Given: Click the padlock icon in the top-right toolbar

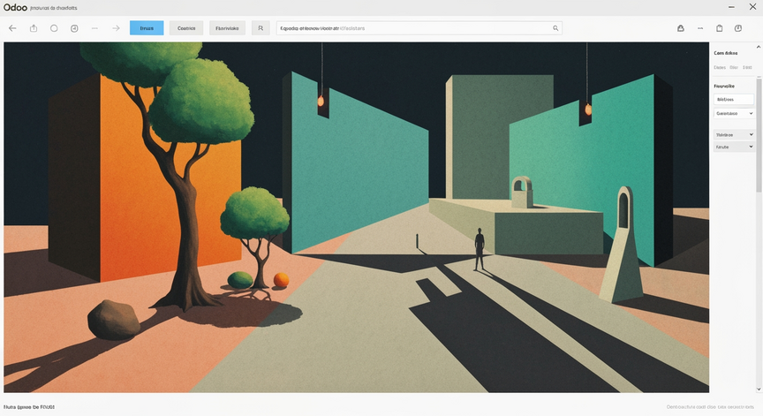Looking at the screenshot, I should (681, 28).
